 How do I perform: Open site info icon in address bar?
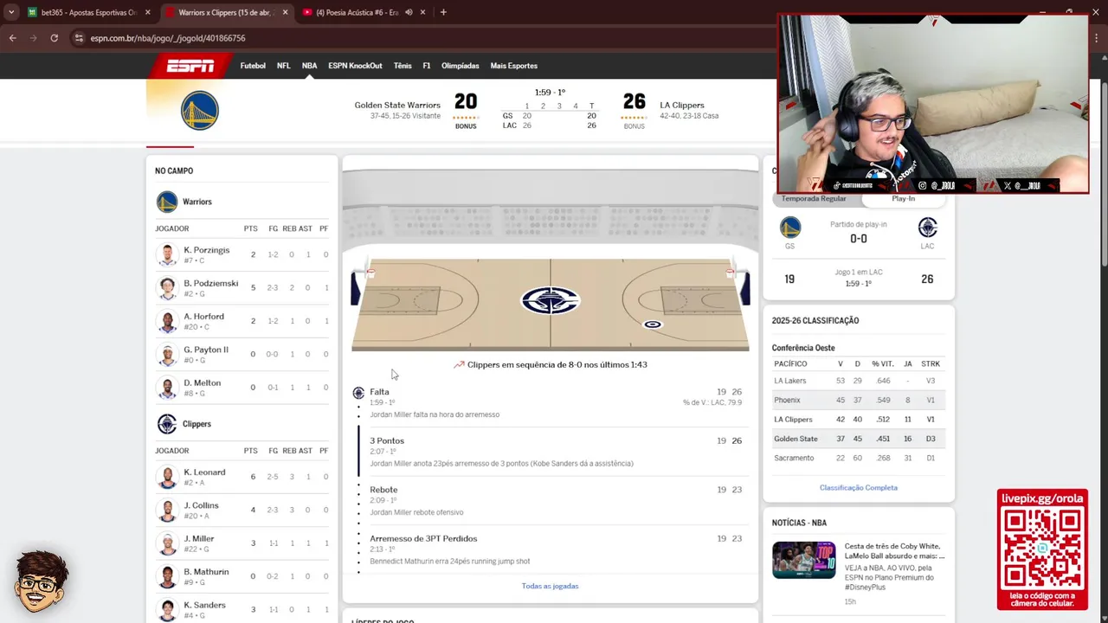79,38
